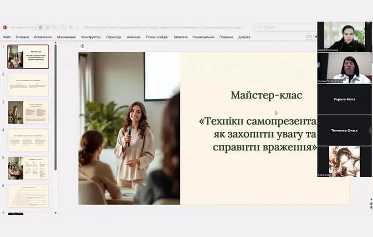373x237 pixels.
Task: Select the Popova Arina participant tile
Action: point(345,99)
